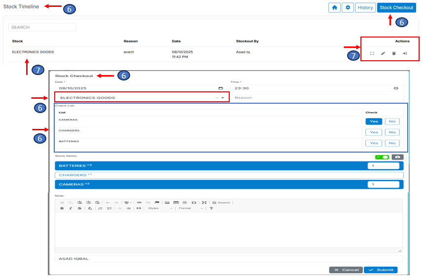The width and height of the screenshot is (422, 278).
Task: Expand the ELECTRONICS GOODS stock dropdown
Action: tap(223, 98)
